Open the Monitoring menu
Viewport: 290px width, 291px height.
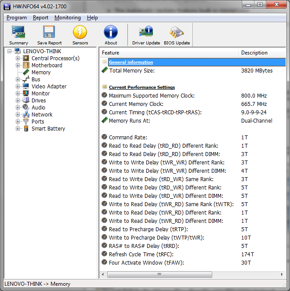pos(67,18)
